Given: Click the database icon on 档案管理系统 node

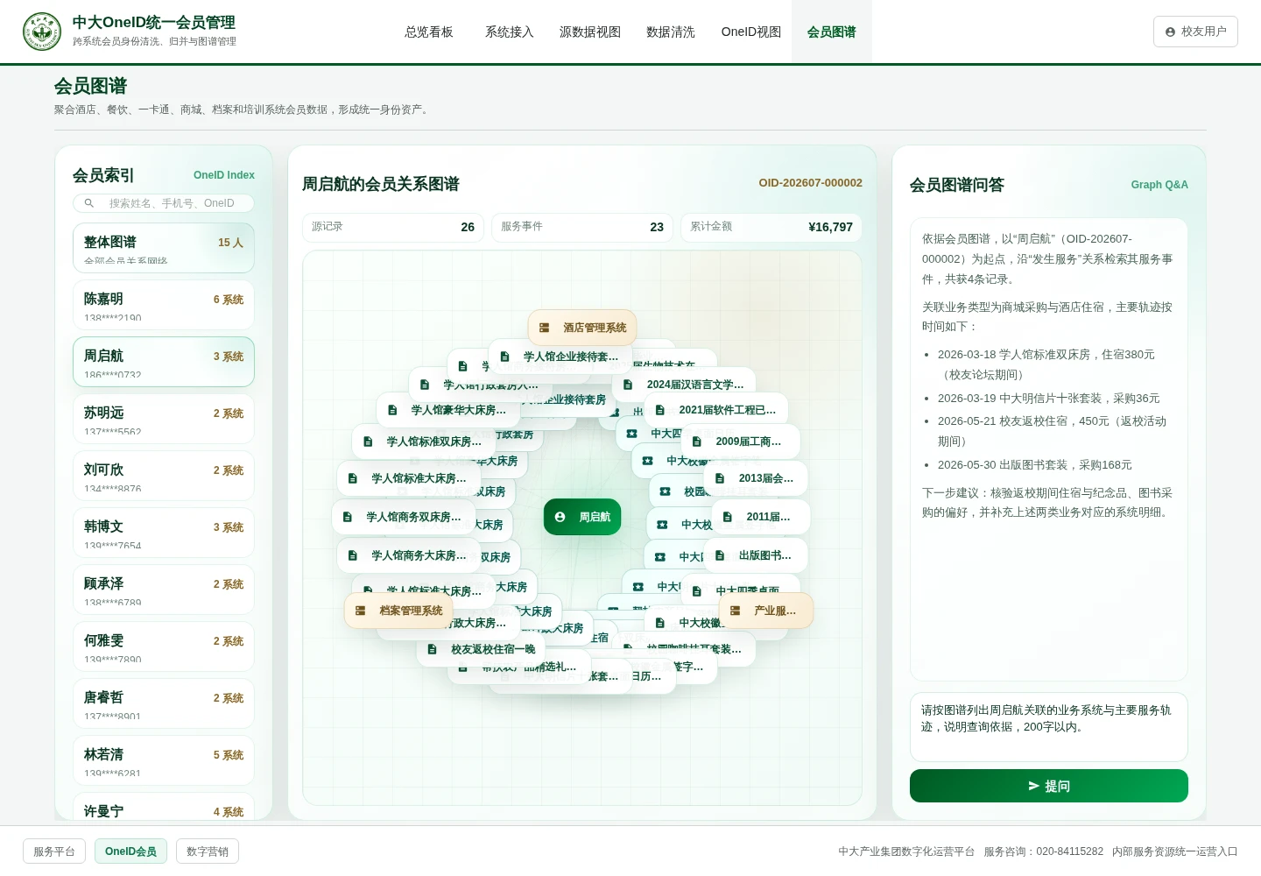Looking at the screenshot, I should point(360,611).
